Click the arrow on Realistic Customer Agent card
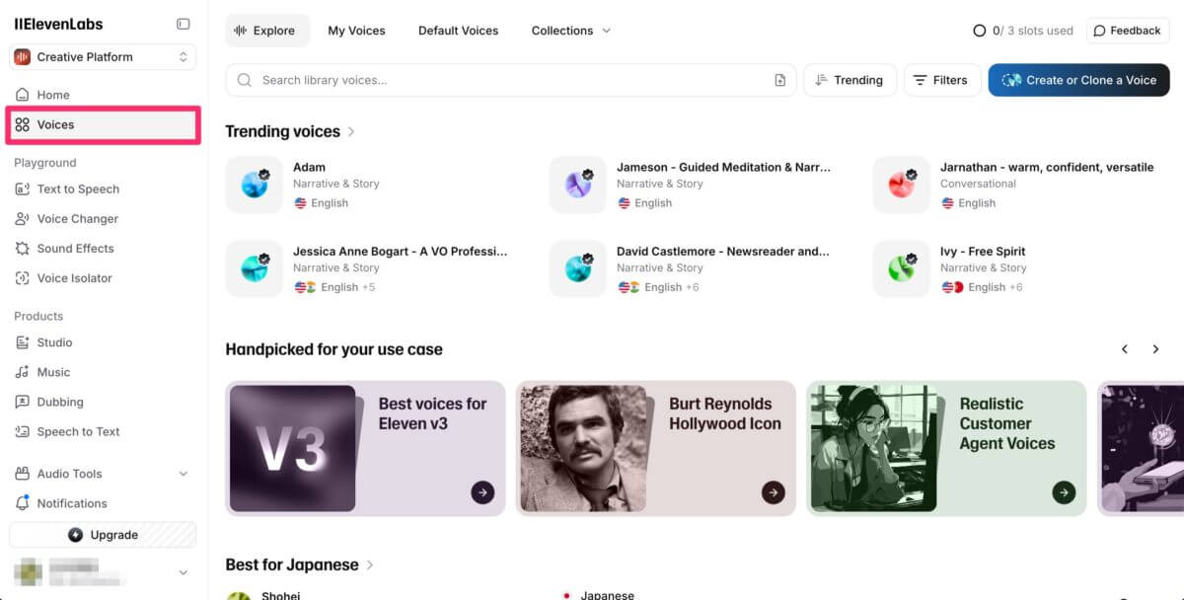 (1064, 491)
